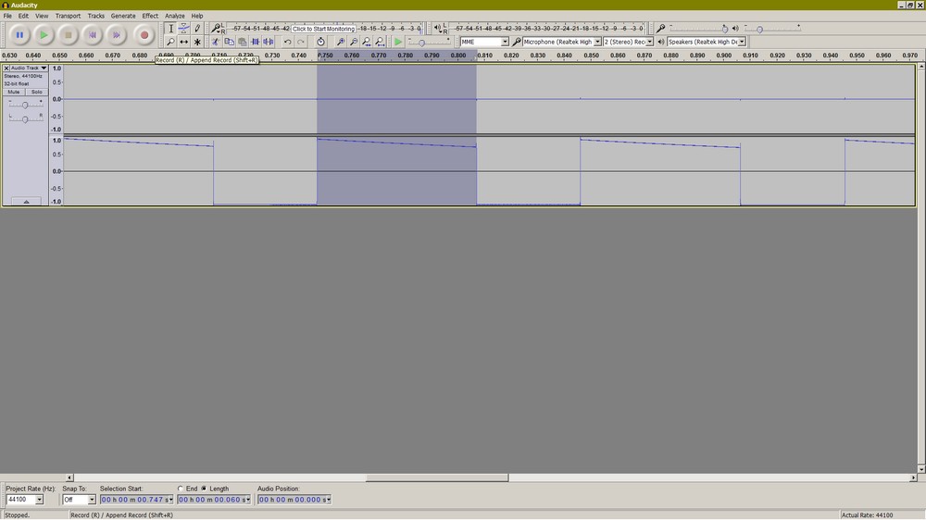Image resolution: width=926 pixels, height=520 pixels.
Task: Select the Length radio button
Action: (x=204, y=489)
